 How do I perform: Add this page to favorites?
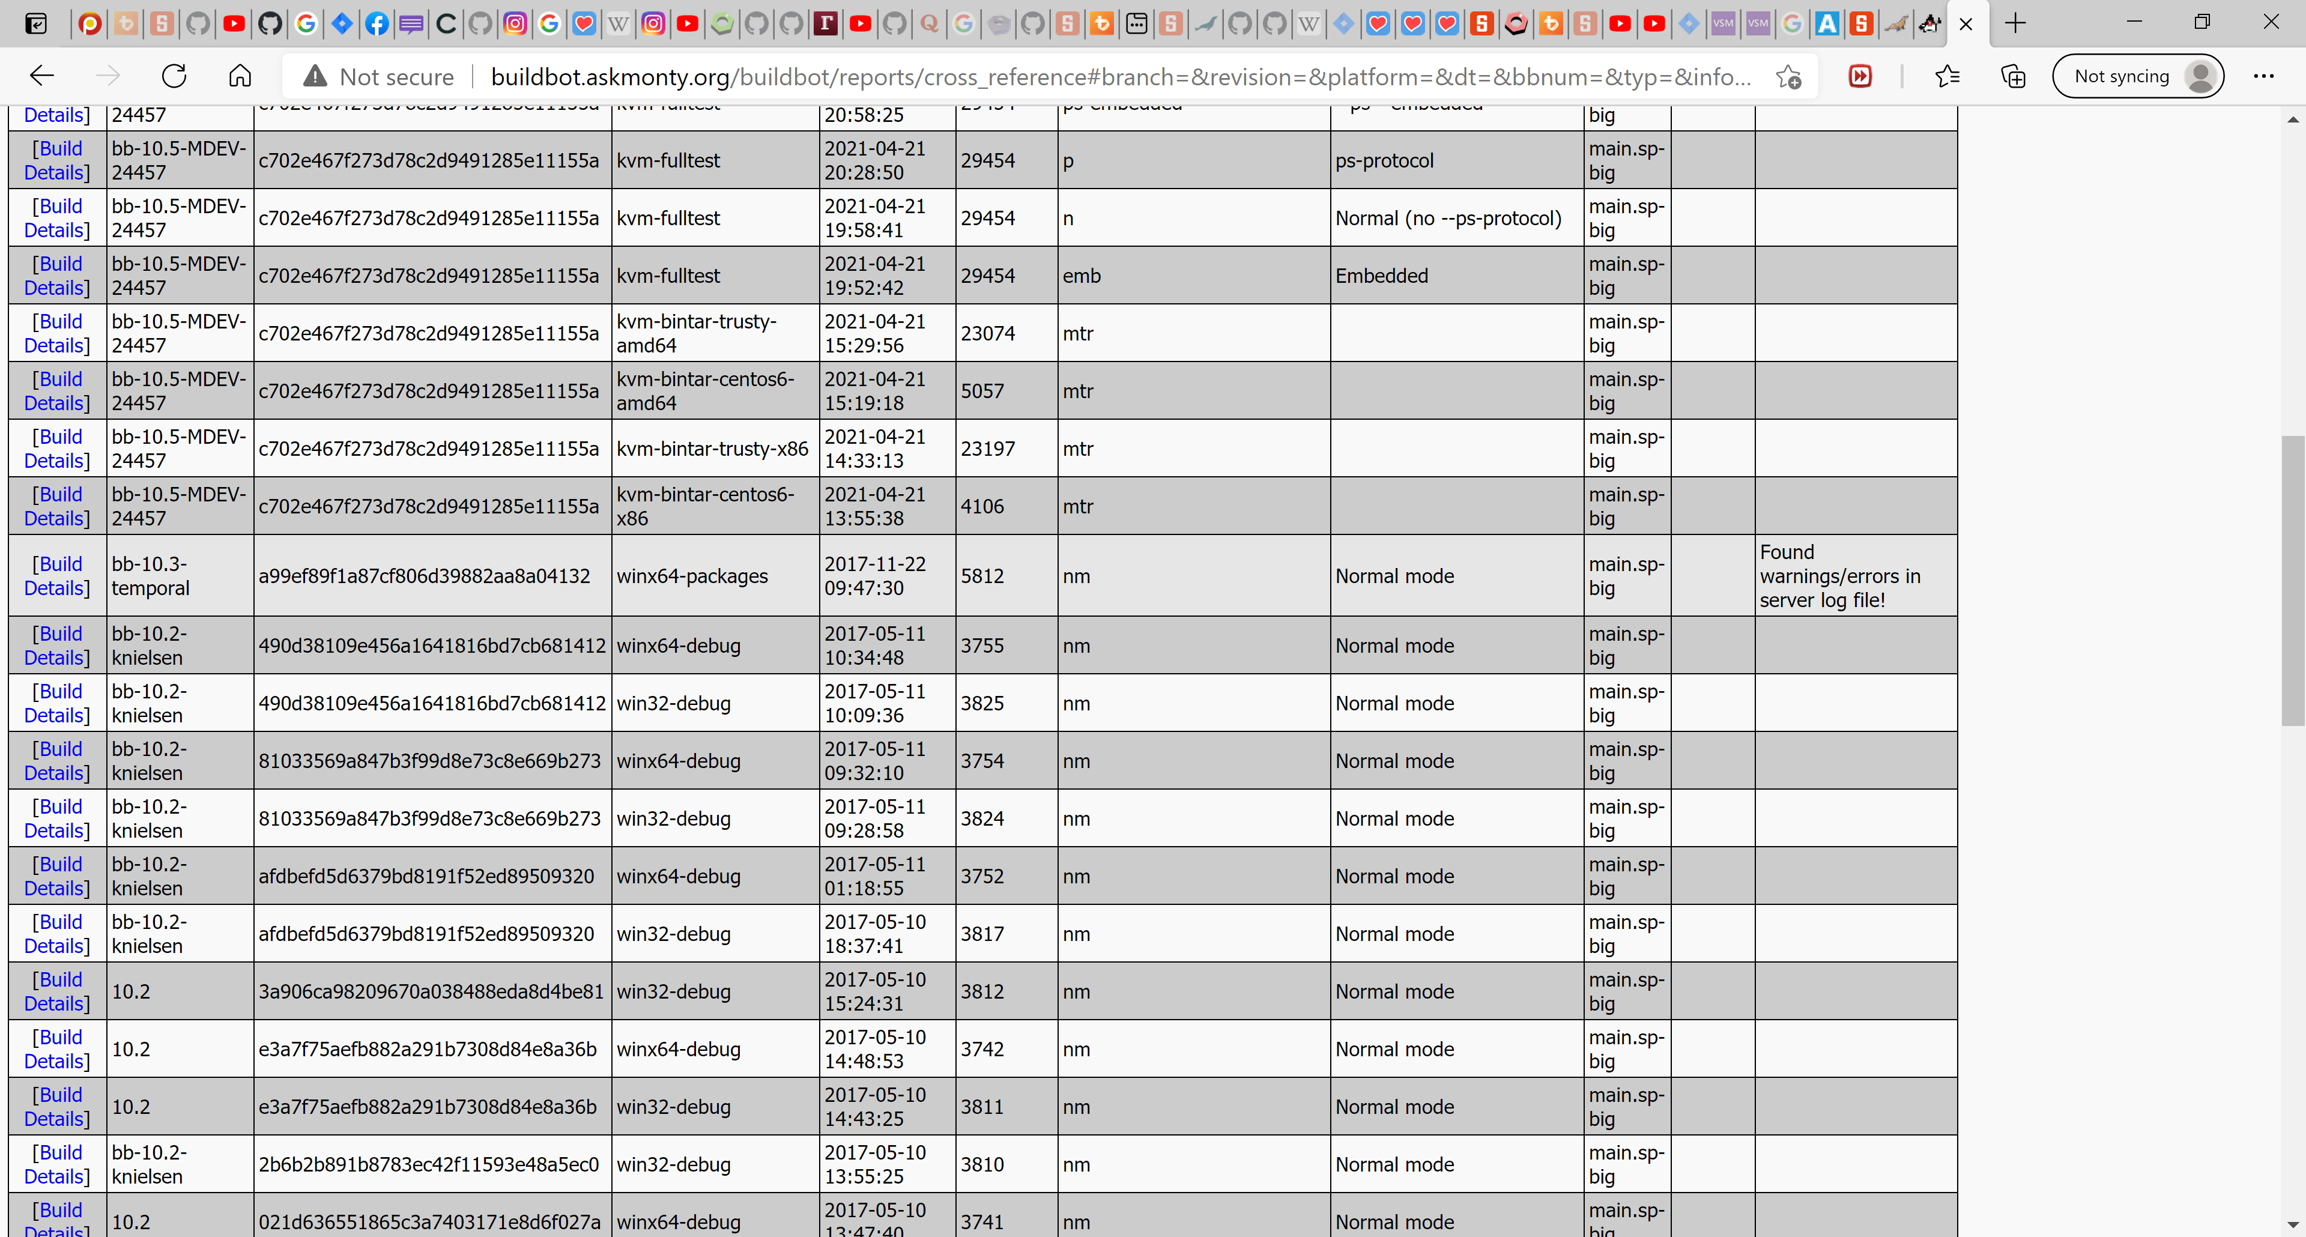coord(1788,77)
